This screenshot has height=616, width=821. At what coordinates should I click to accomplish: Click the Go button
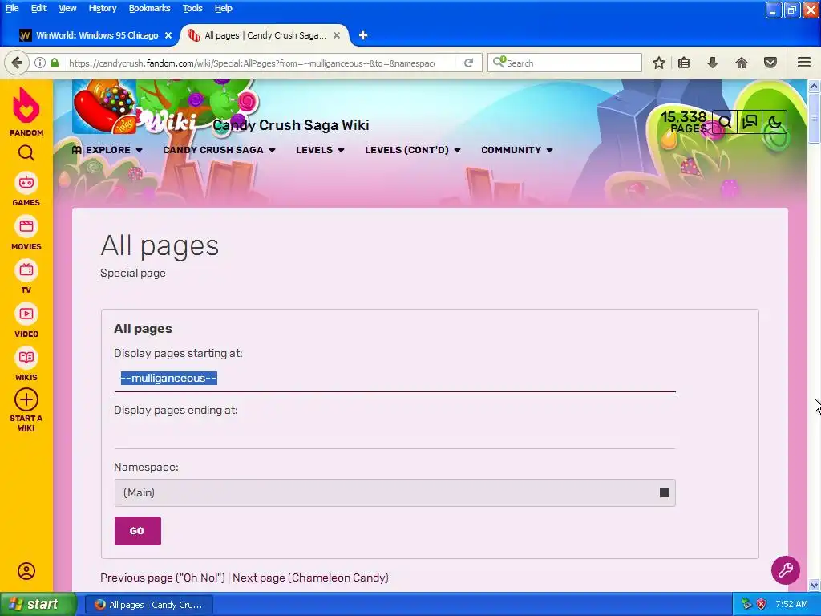pos(138,531)
